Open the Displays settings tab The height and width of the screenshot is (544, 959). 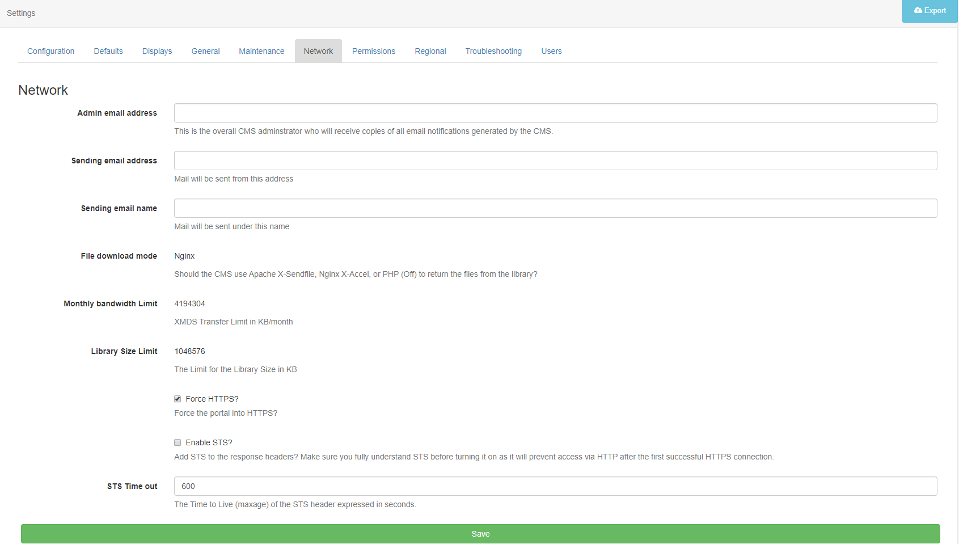(157, 51)
